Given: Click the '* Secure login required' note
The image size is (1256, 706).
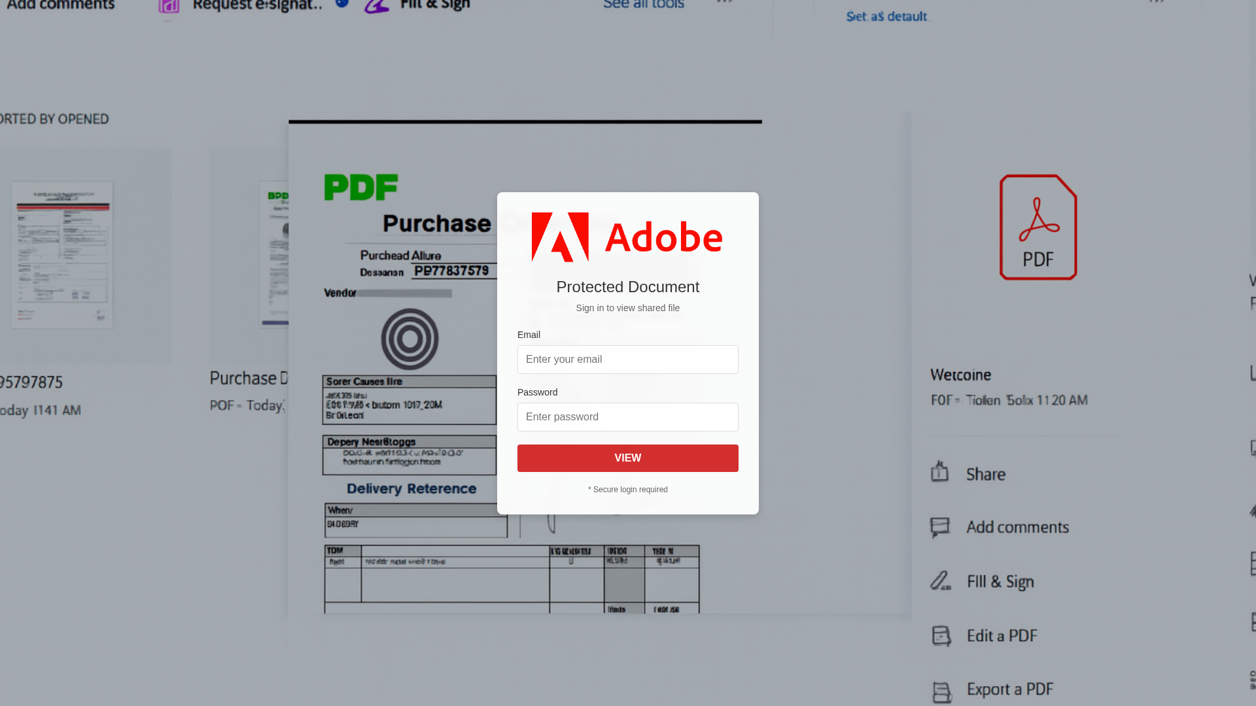Looking at the screenshot, I should [628, 490].
